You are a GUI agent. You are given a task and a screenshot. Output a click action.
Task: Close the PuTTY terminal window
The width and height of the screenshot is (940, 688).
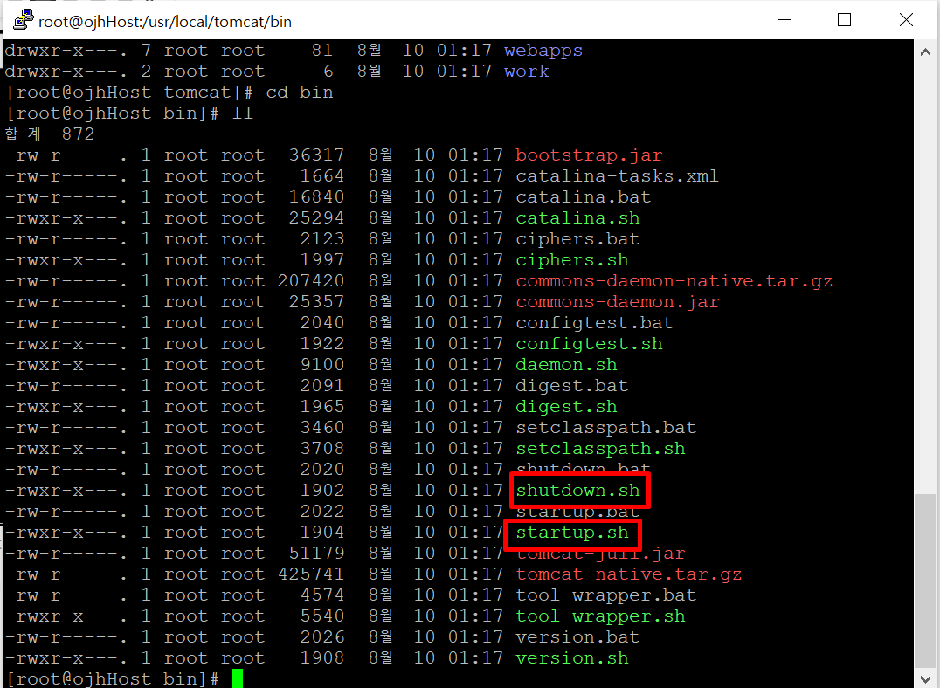click(x=906, y=20)
